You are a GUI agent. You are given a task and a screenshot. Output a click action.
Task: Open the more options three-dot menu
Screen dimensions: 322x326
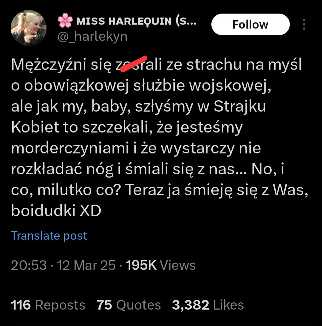[304, 24]
